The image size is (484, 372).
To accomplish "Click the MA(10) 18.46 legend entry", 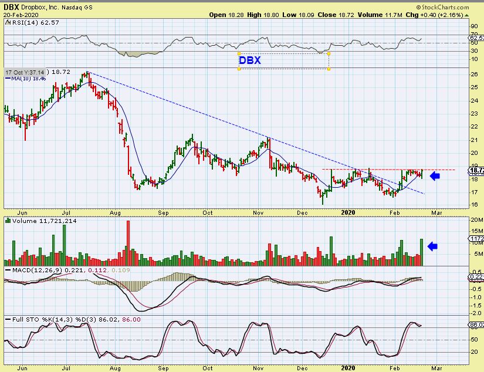I will pos(26,79).
